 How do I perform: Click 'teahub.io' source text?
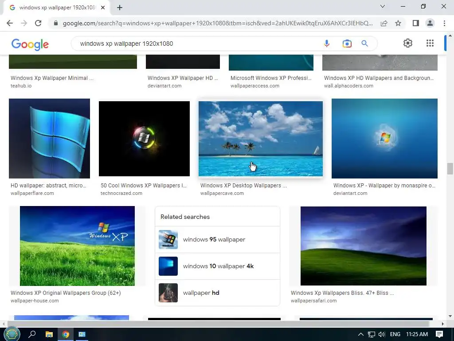pos(21,86)
